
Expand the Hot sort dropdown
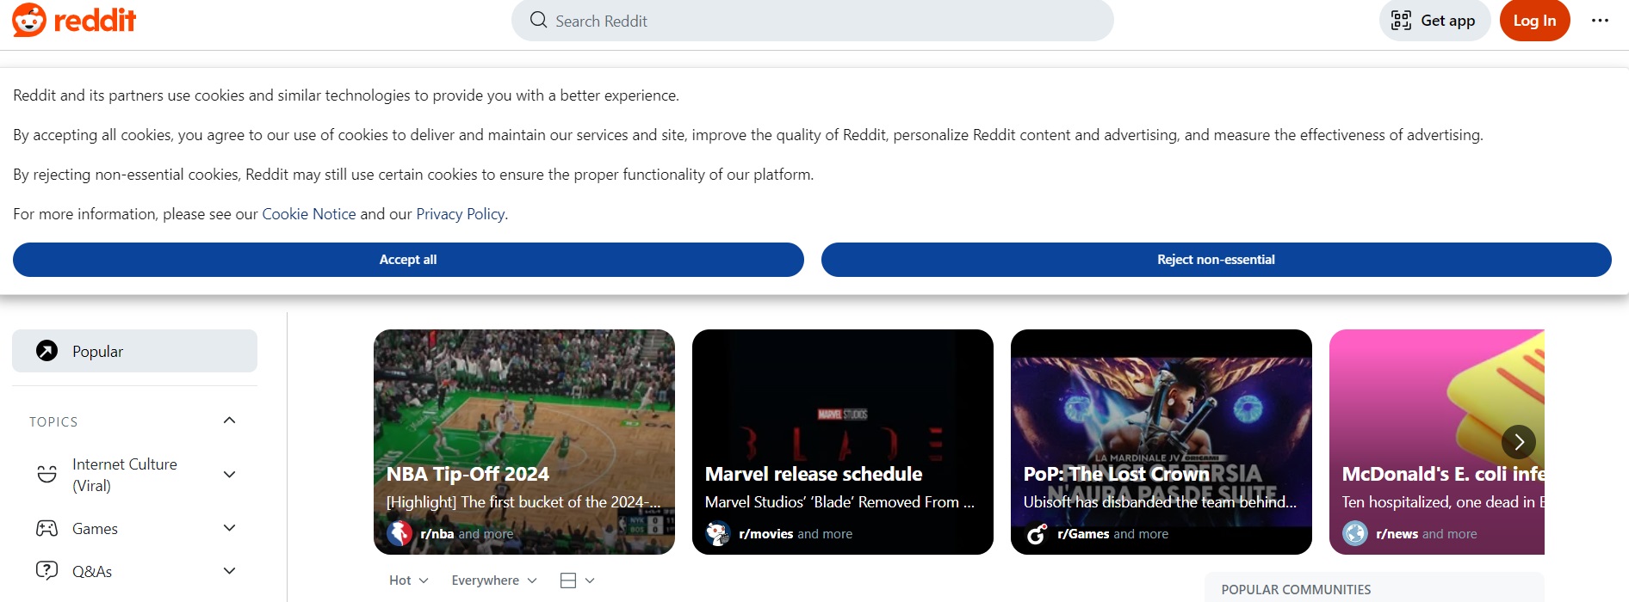[x=408, y=580]
